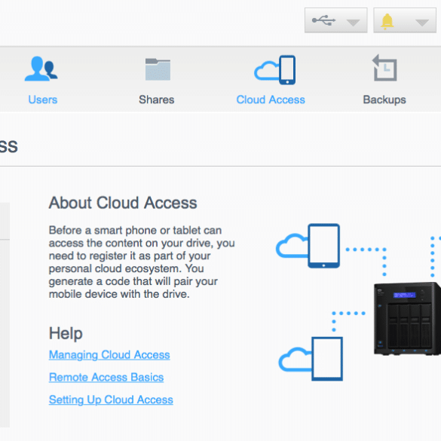
Task: Switch to the Shares tab label
Action: pyautogui.click(x=157, y=100)
